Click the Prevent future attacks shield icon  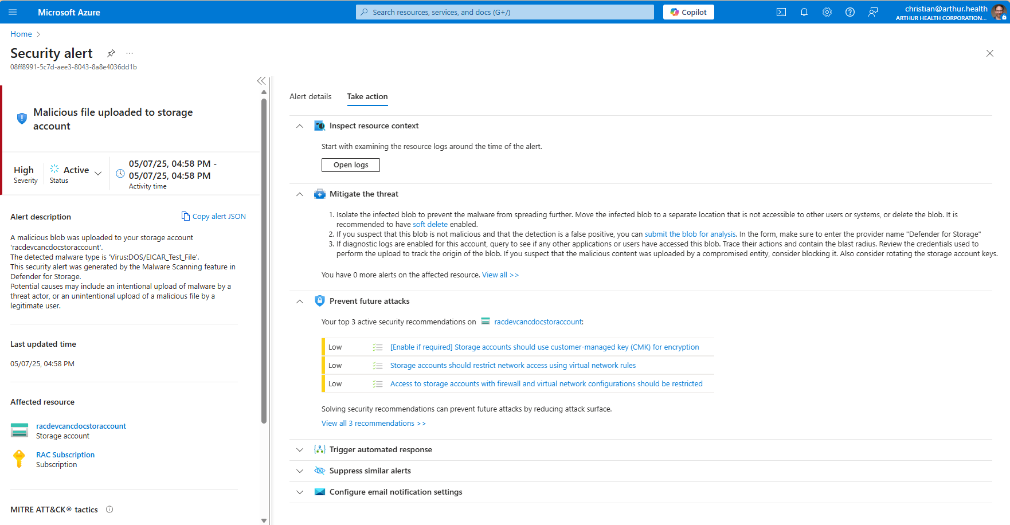tap(320, 301)
